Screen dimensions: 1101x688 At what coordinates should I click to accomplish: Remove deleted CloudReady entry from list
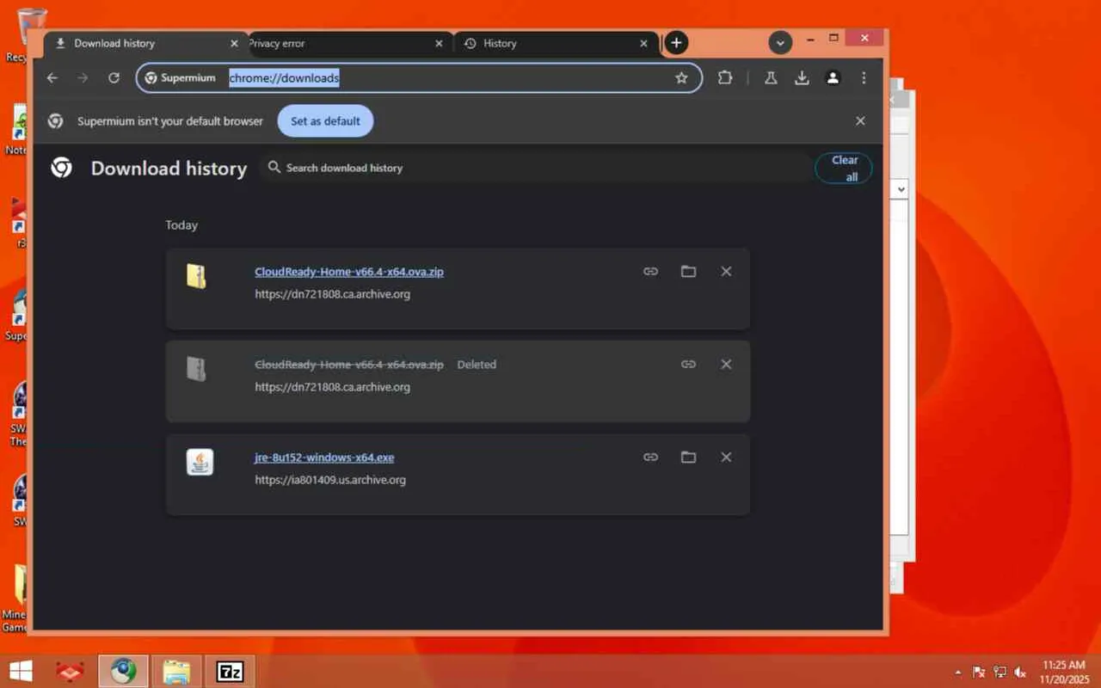(726, 365)
